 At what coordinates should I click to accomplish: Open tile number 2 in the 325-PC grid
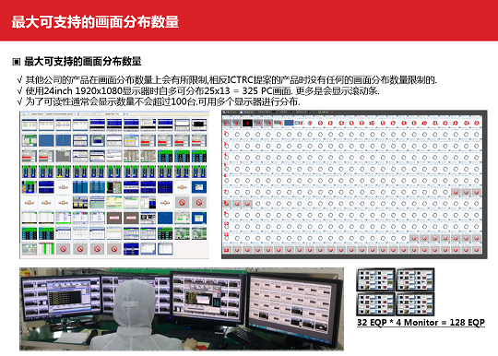[237, 123]
